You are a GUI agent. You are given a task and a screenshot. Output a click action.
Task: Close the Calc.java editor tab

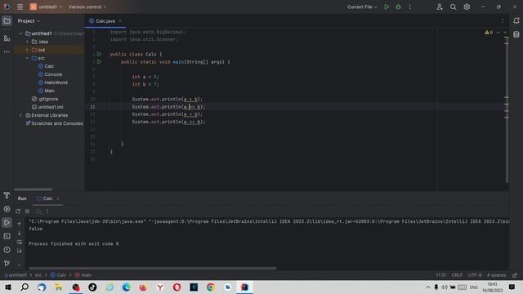click(x=120, y=21)
